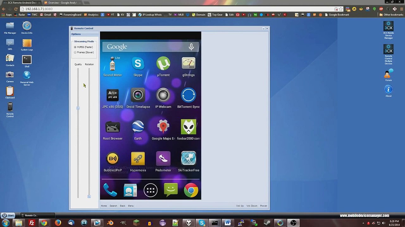Viewport: 405px width, 227px height.
Task: Open the Camera desktop icon
Action: click(x=10, y=77)
